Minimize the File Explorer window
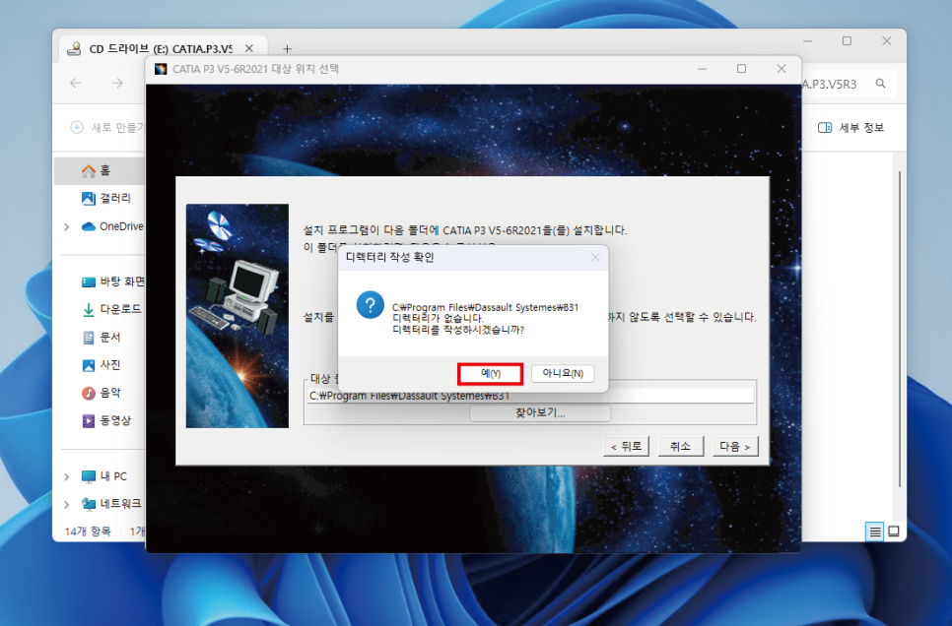Image resolution: width=952 pixels, height=626 pixels. click(x=807, y=41)
